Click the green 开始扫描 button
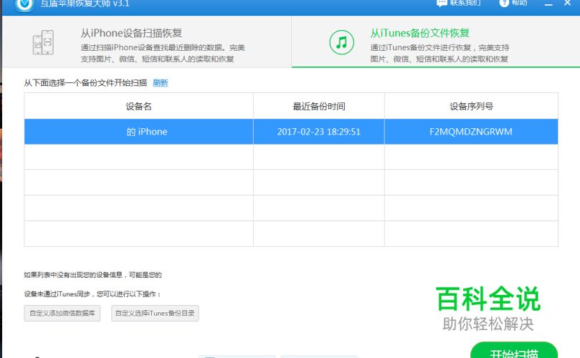 (x=514, y=350)
